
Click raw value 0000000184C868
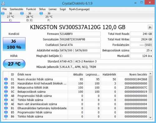coord(136,79)
